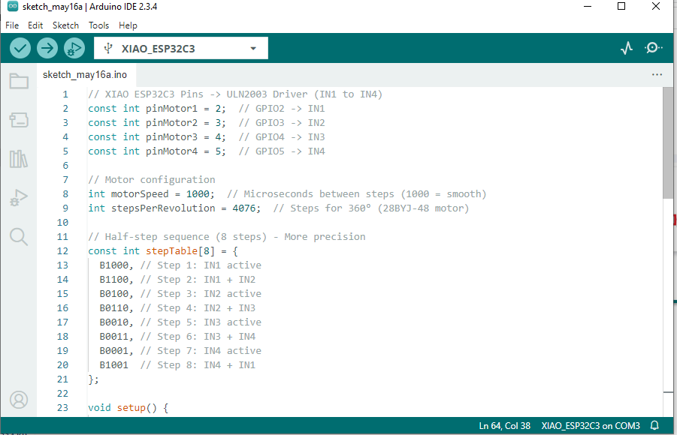The width and height of the screenshot is (677, 435).
Task: Click the pinMotor1 variable name
Action: click(171, 109)
